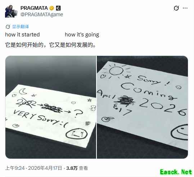Open the left 'VERY Sorry' note photo

(51, 107)
